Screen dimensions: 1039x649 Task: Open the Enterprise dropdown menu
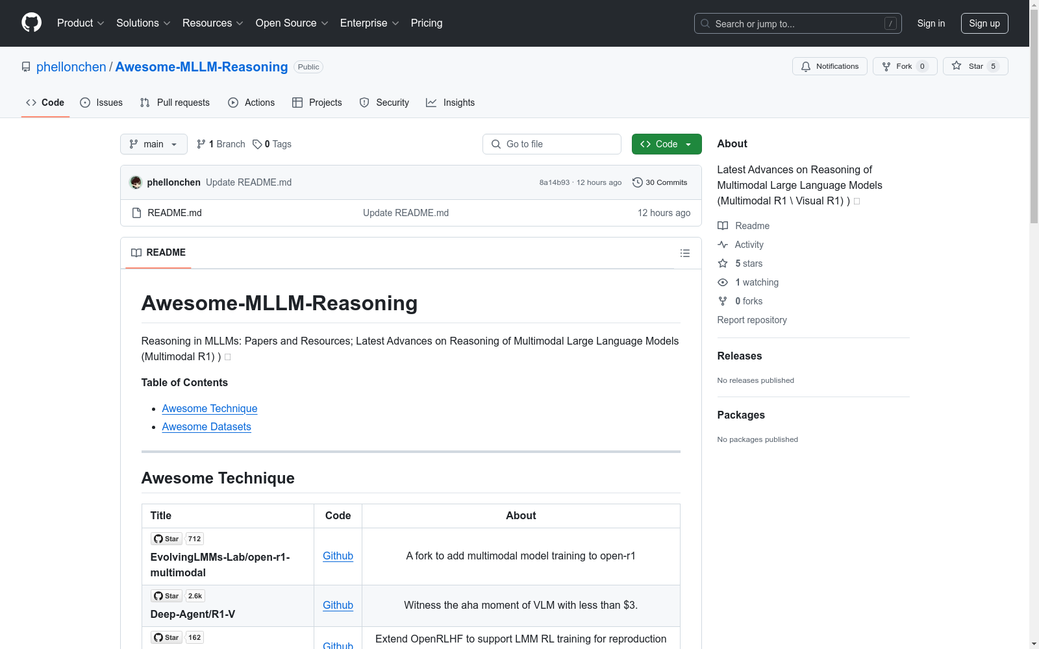[x=369, y=23]
